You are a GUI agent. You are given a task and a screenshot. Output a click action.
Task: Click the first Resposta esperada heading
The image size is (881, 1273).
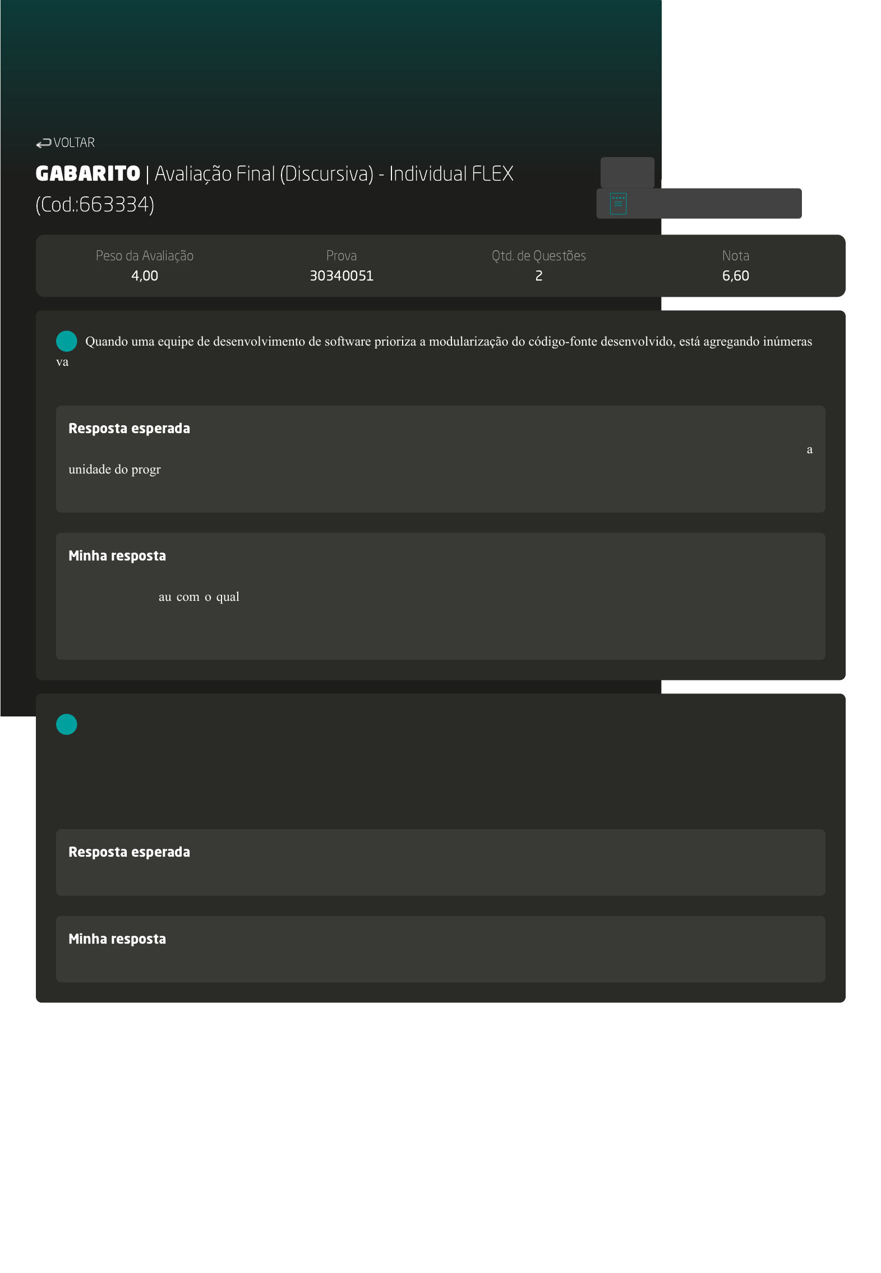click(129, 429)
